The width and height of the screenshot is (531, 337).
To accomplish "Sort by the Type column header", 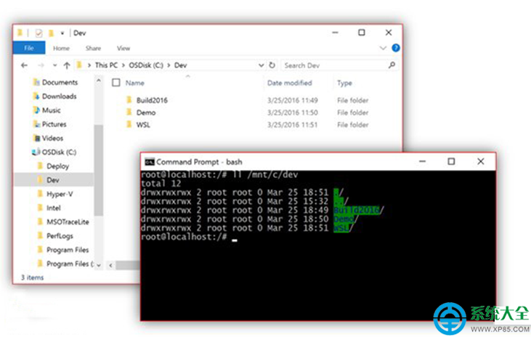I will pos(344,83).
